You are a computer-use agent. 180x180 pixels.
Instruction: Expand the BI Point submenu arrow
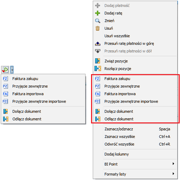pyautogui.click(x=173, y=164)
